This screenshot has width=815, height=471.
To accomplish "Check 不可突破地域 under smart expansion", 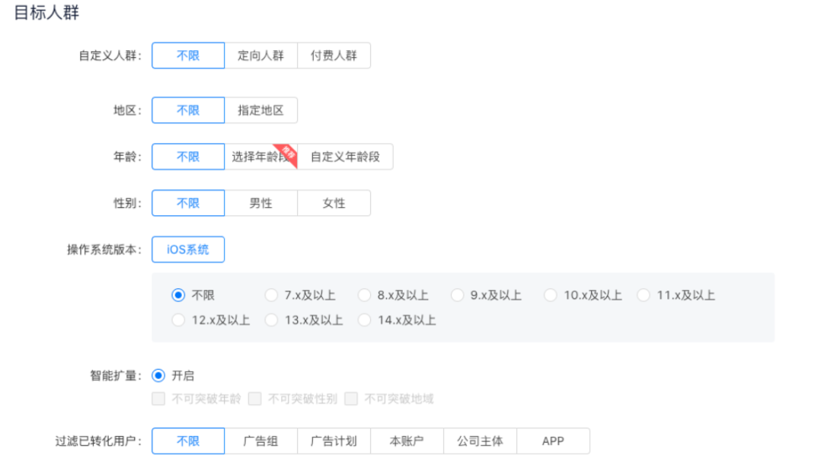I will click(351, 398).
